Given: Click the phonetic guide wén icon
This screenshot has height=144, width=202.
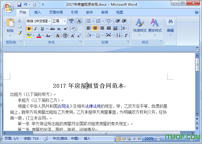Looking at the screenshot, I should tap(71, 21).
